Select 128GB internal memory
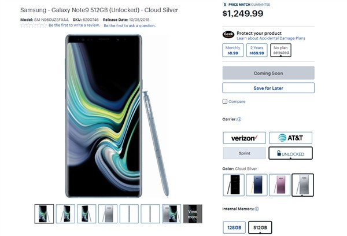The height and width of the screenshot is (236, 347). 234,227
